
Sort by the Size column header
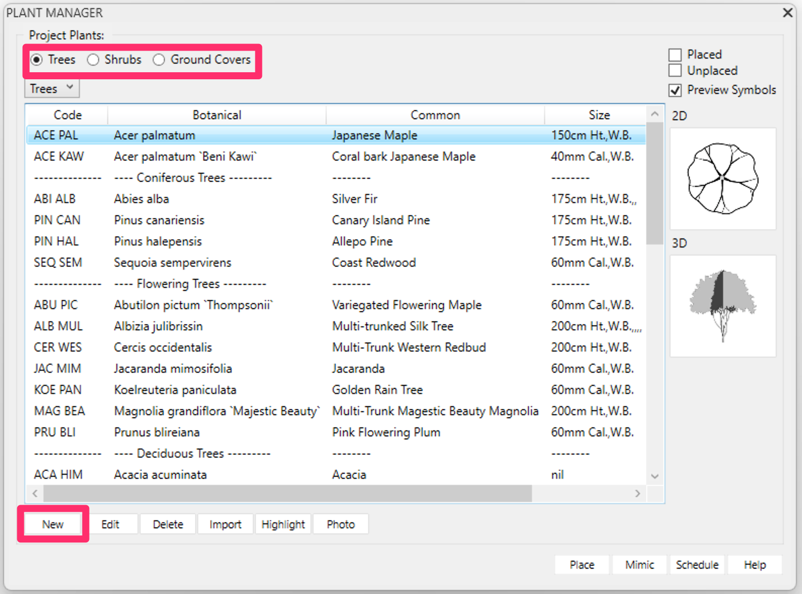click(x=596, y=115)
